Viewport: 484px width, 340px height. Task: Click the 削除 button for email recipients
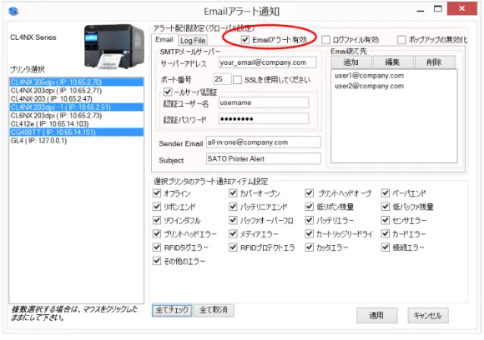coord(435,62)
